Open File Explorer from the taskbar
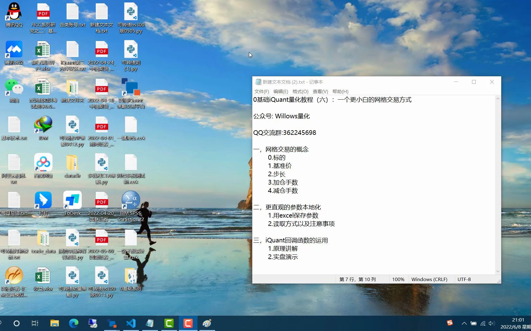 (54, 323)
